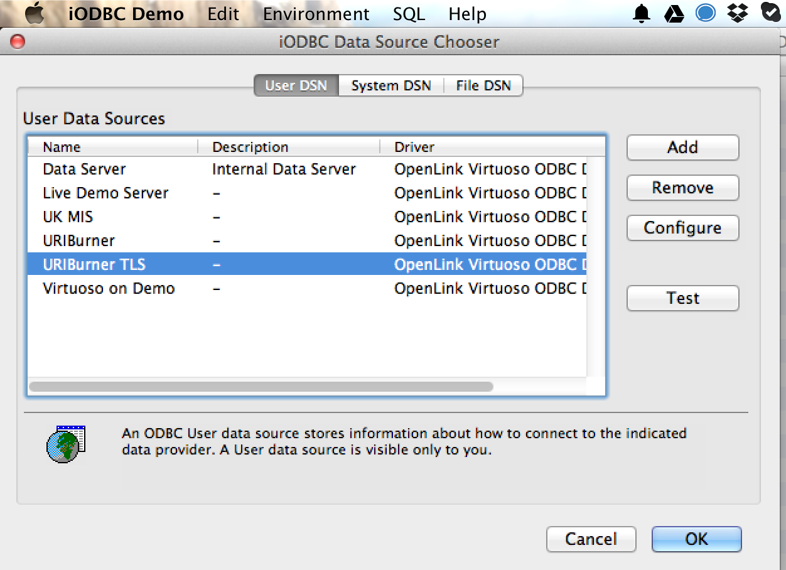The image size is (786, 570).
Task: Click the blue circle status icon
Action: click(706, 13)
